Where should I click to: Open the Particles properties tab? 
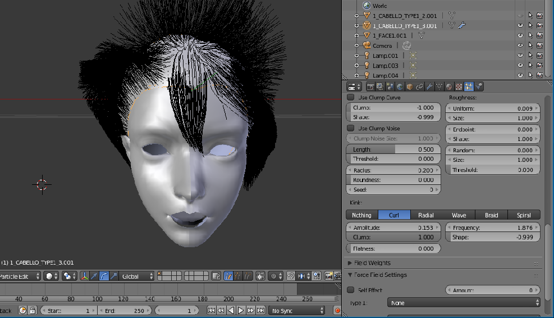point(469,87)
